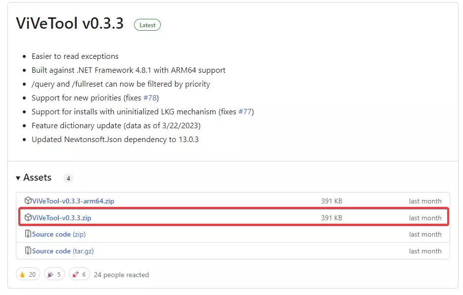Collapse the Assets section triangle

pyautogui.click(x=18, y=178)
